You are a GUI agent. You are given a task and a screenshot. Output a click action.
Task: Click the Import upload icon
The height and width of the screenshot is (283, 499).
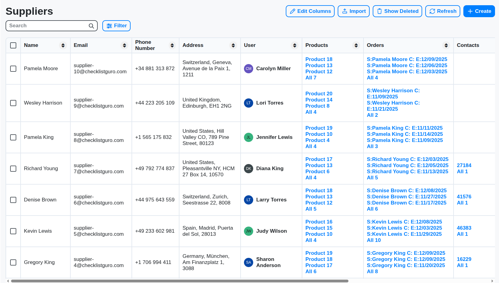coord(345,11)
